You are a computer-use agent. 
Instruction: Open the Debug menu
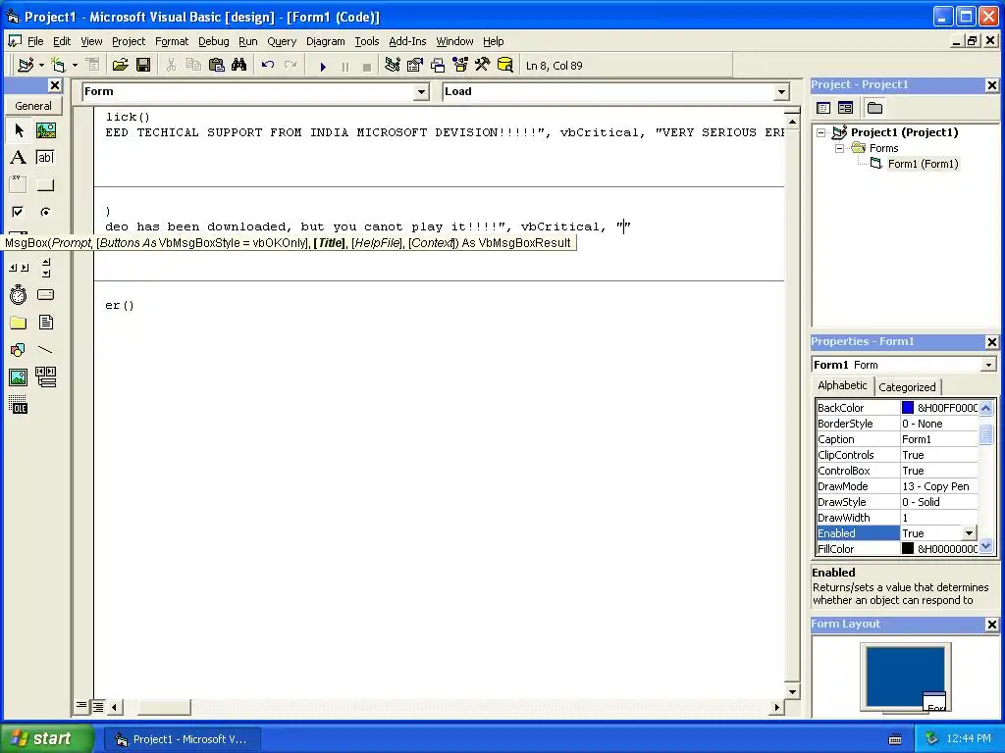coord(213,41)
